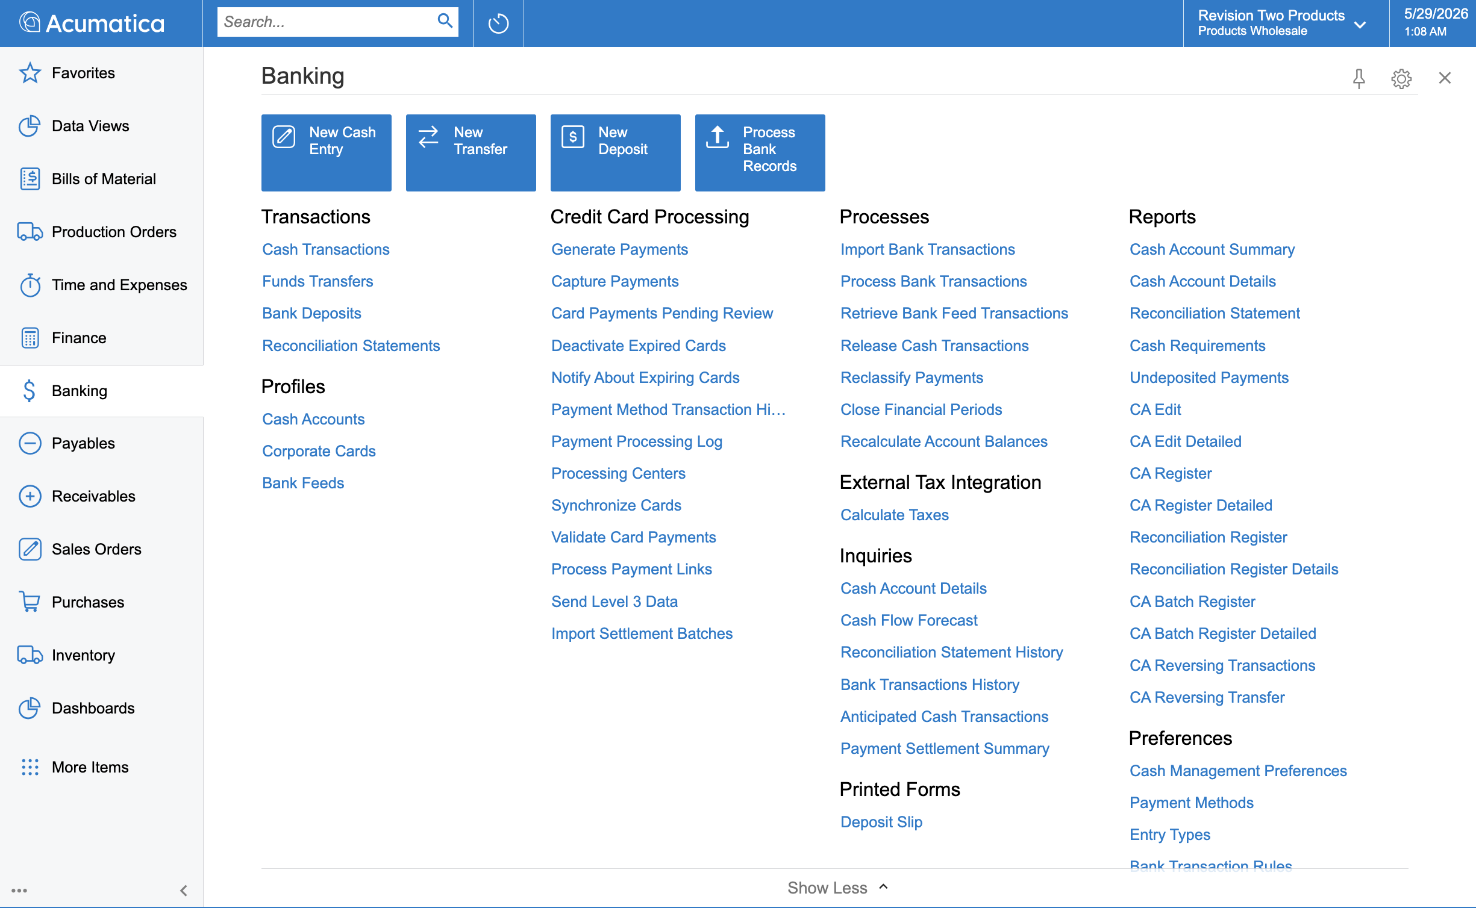The width and height of the screenshot is (1476, 908).
Task: Open the Payables workspace label
Action: point(83,443)
